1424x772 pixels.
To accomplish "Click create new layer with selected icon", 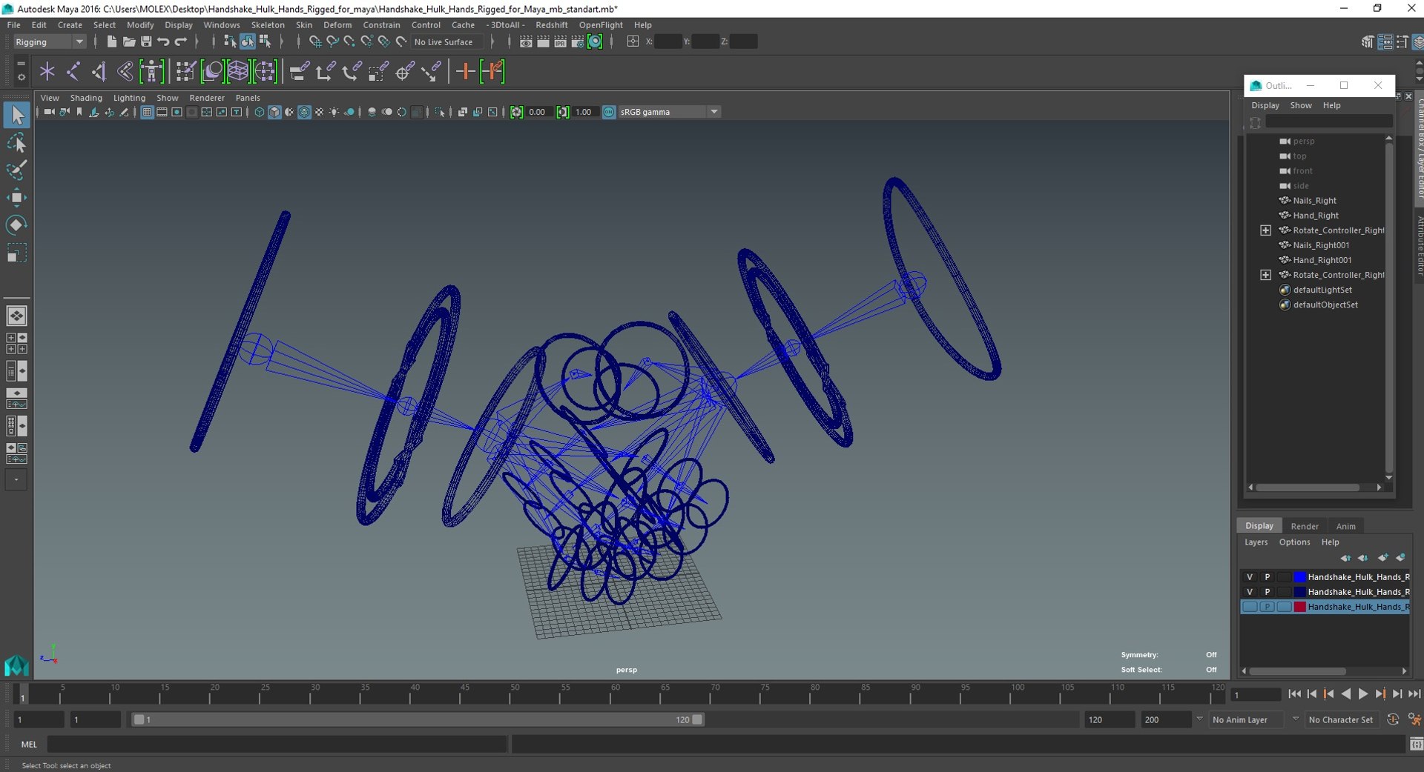I will point(1400,558).
